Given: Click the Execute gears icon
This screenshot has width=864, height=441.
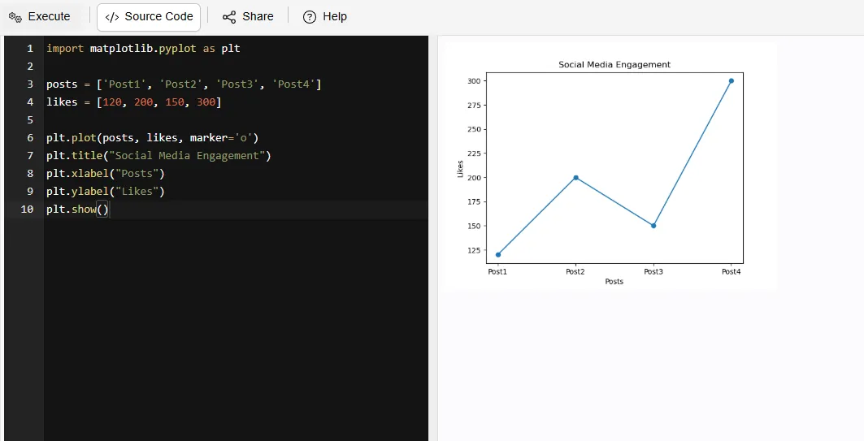Looking at the screenshot, I should point(15,17).
